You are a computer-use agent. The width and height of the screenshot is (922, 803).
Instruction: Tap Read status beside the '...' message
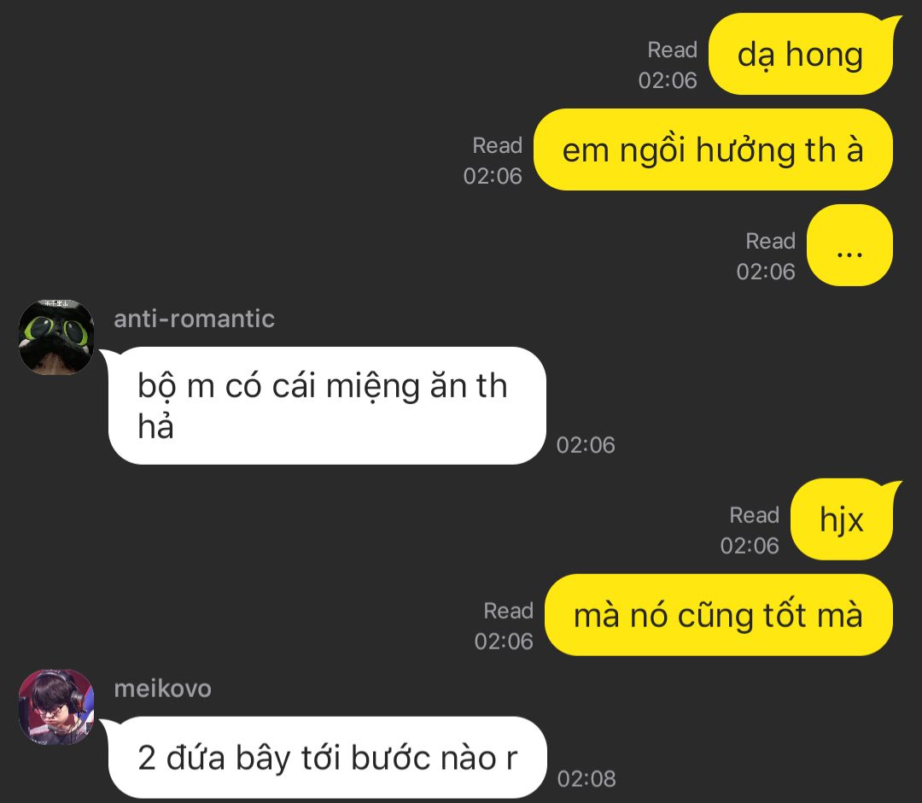tap(770, 241)
